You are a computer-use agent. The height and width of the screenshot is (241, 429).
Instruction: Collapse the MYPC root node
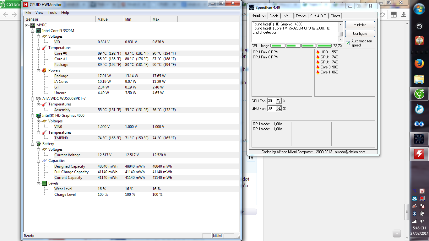[27, 25]
